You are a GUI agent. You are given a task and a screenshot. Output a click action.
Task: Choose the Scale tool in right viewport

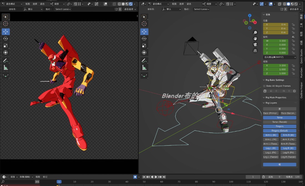(144, 46)
